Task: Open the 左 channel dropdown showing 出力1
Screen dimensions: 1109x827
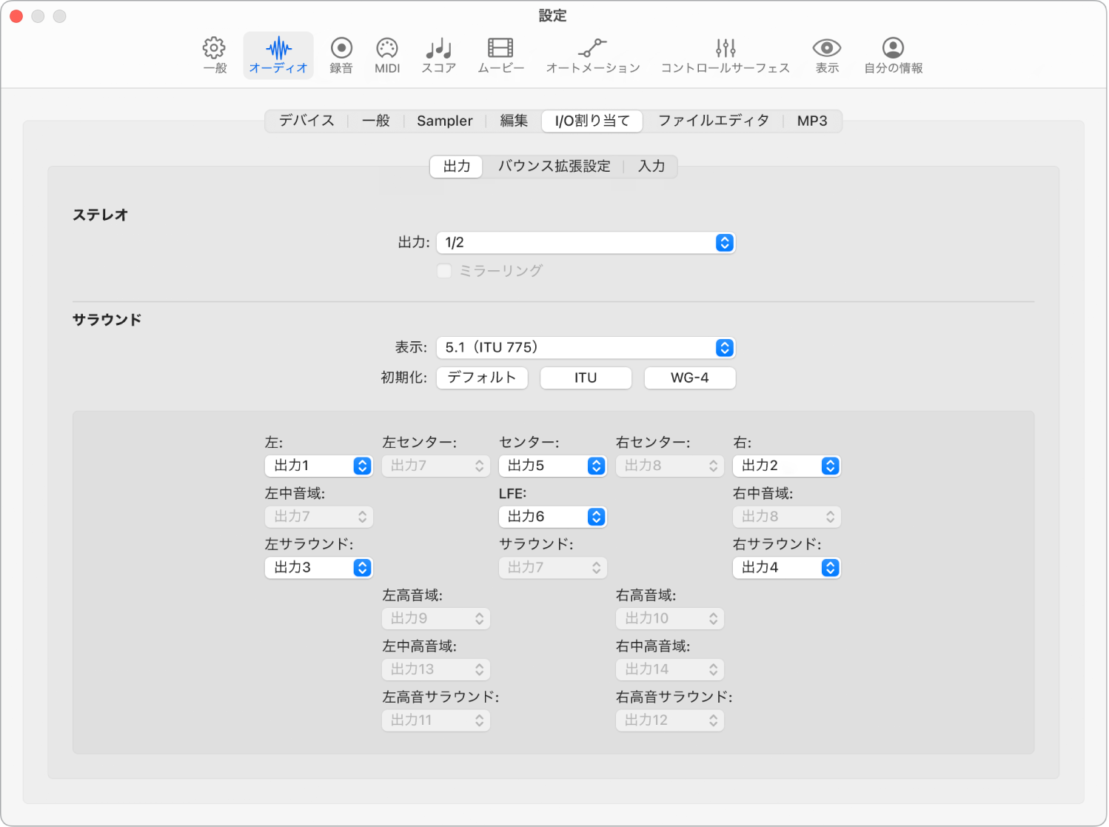Action: point(318,466)
